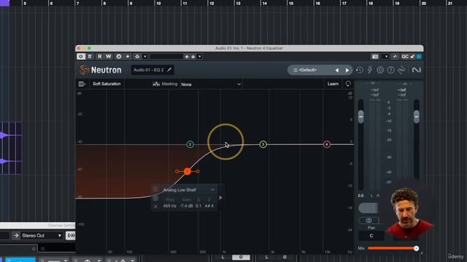This screenshot has width=467, height=262.
Task: Open the panel layout view menu icon
Action: pos(82,84)
